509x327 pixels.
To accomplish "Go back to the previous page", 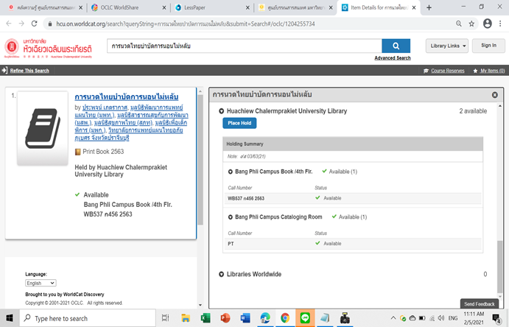I will [9, 24].
